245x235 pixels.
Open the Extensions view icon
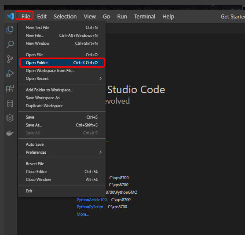[x=10, y=89]
